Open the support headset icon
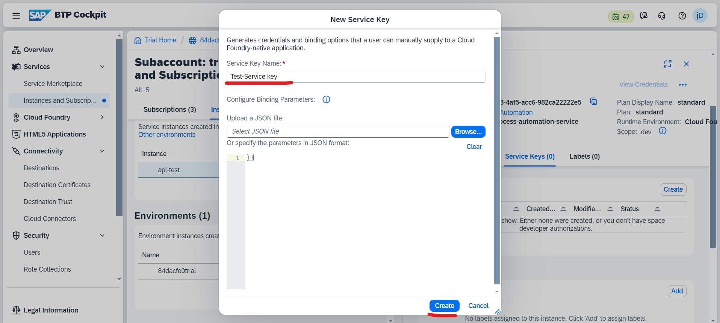720x323 pixels. pyautogui.click(x=662, y=16)
